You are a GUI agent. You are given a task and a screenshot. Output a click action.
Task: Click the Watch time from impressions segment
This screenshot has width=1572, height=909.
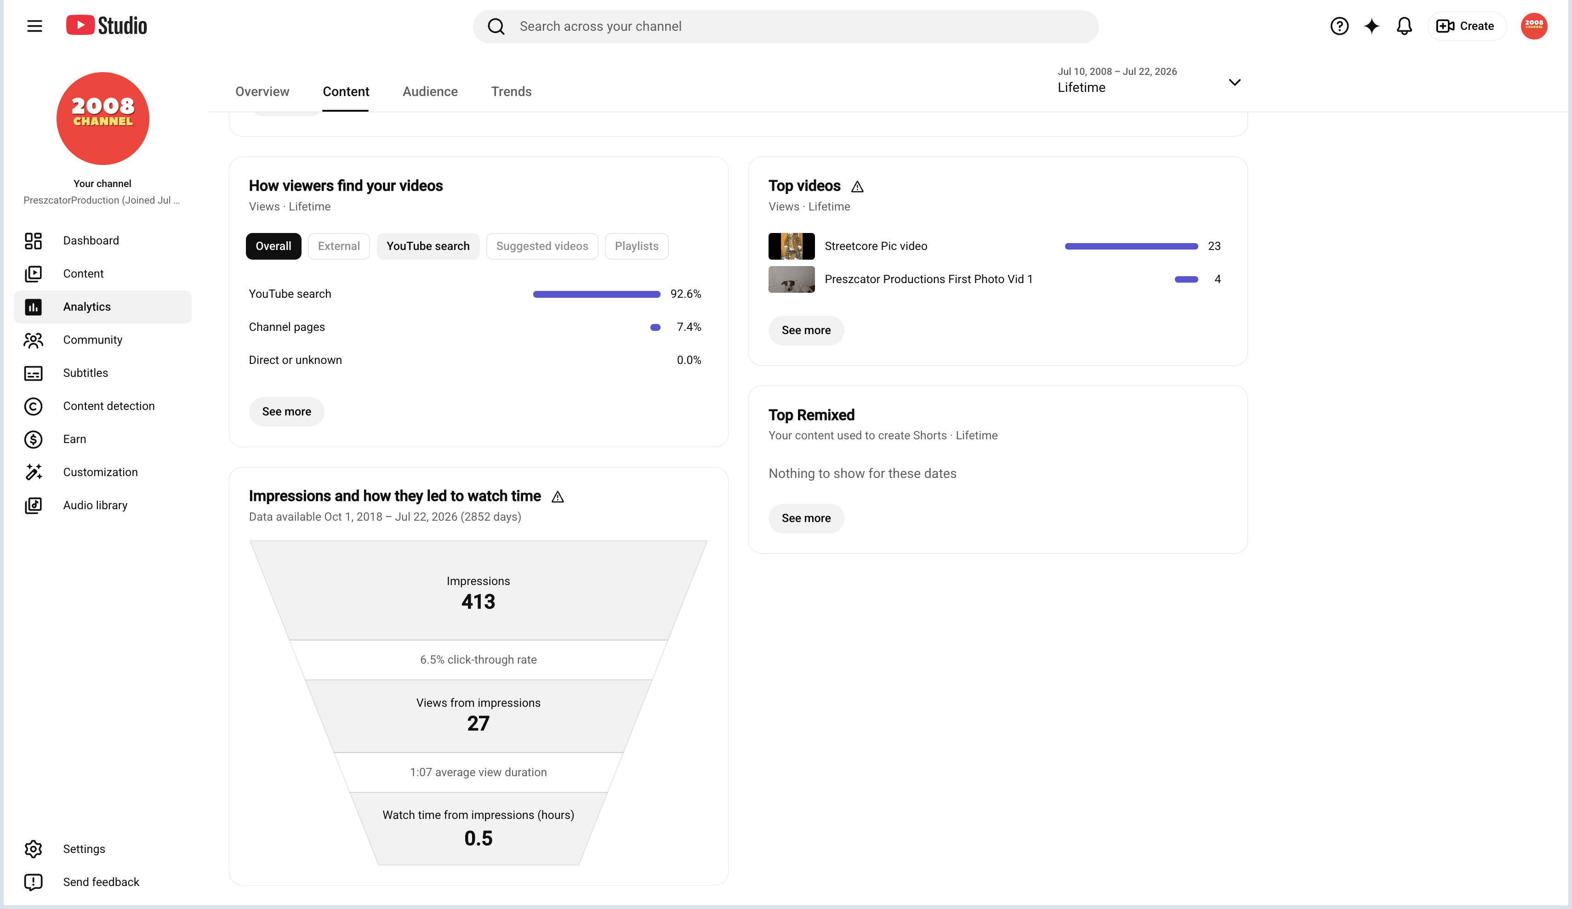[478, 829]
